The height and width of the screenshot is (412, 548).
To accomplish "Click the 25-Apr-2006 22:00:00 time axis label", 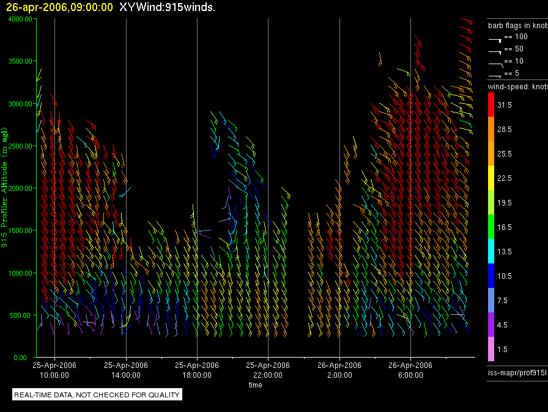I will 268,369.
